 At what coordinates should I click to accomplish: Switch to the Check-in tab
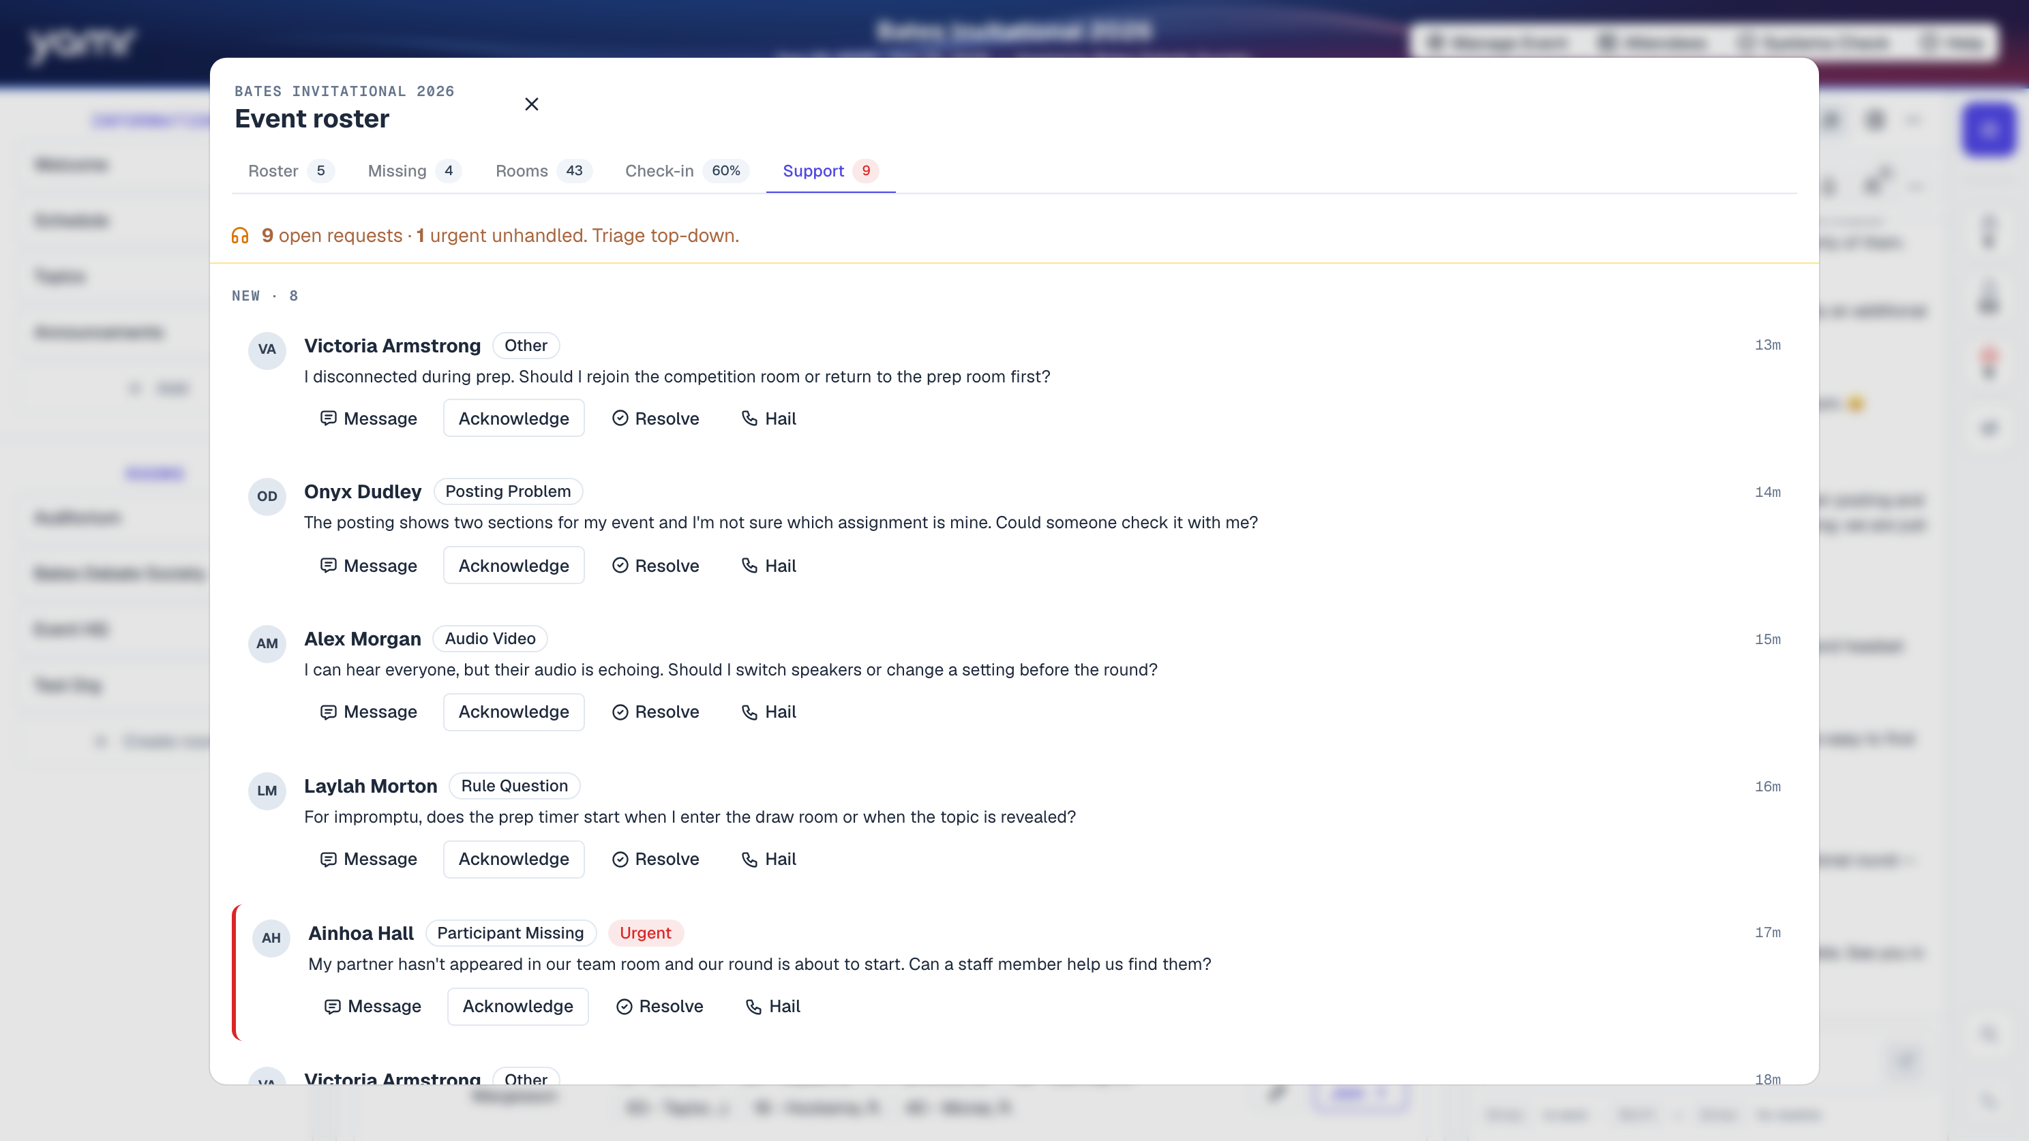click(687, 171)
